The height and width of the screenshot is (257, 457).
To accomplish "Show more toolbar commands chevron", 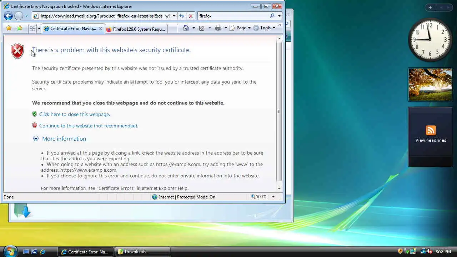I will (280, 25).
